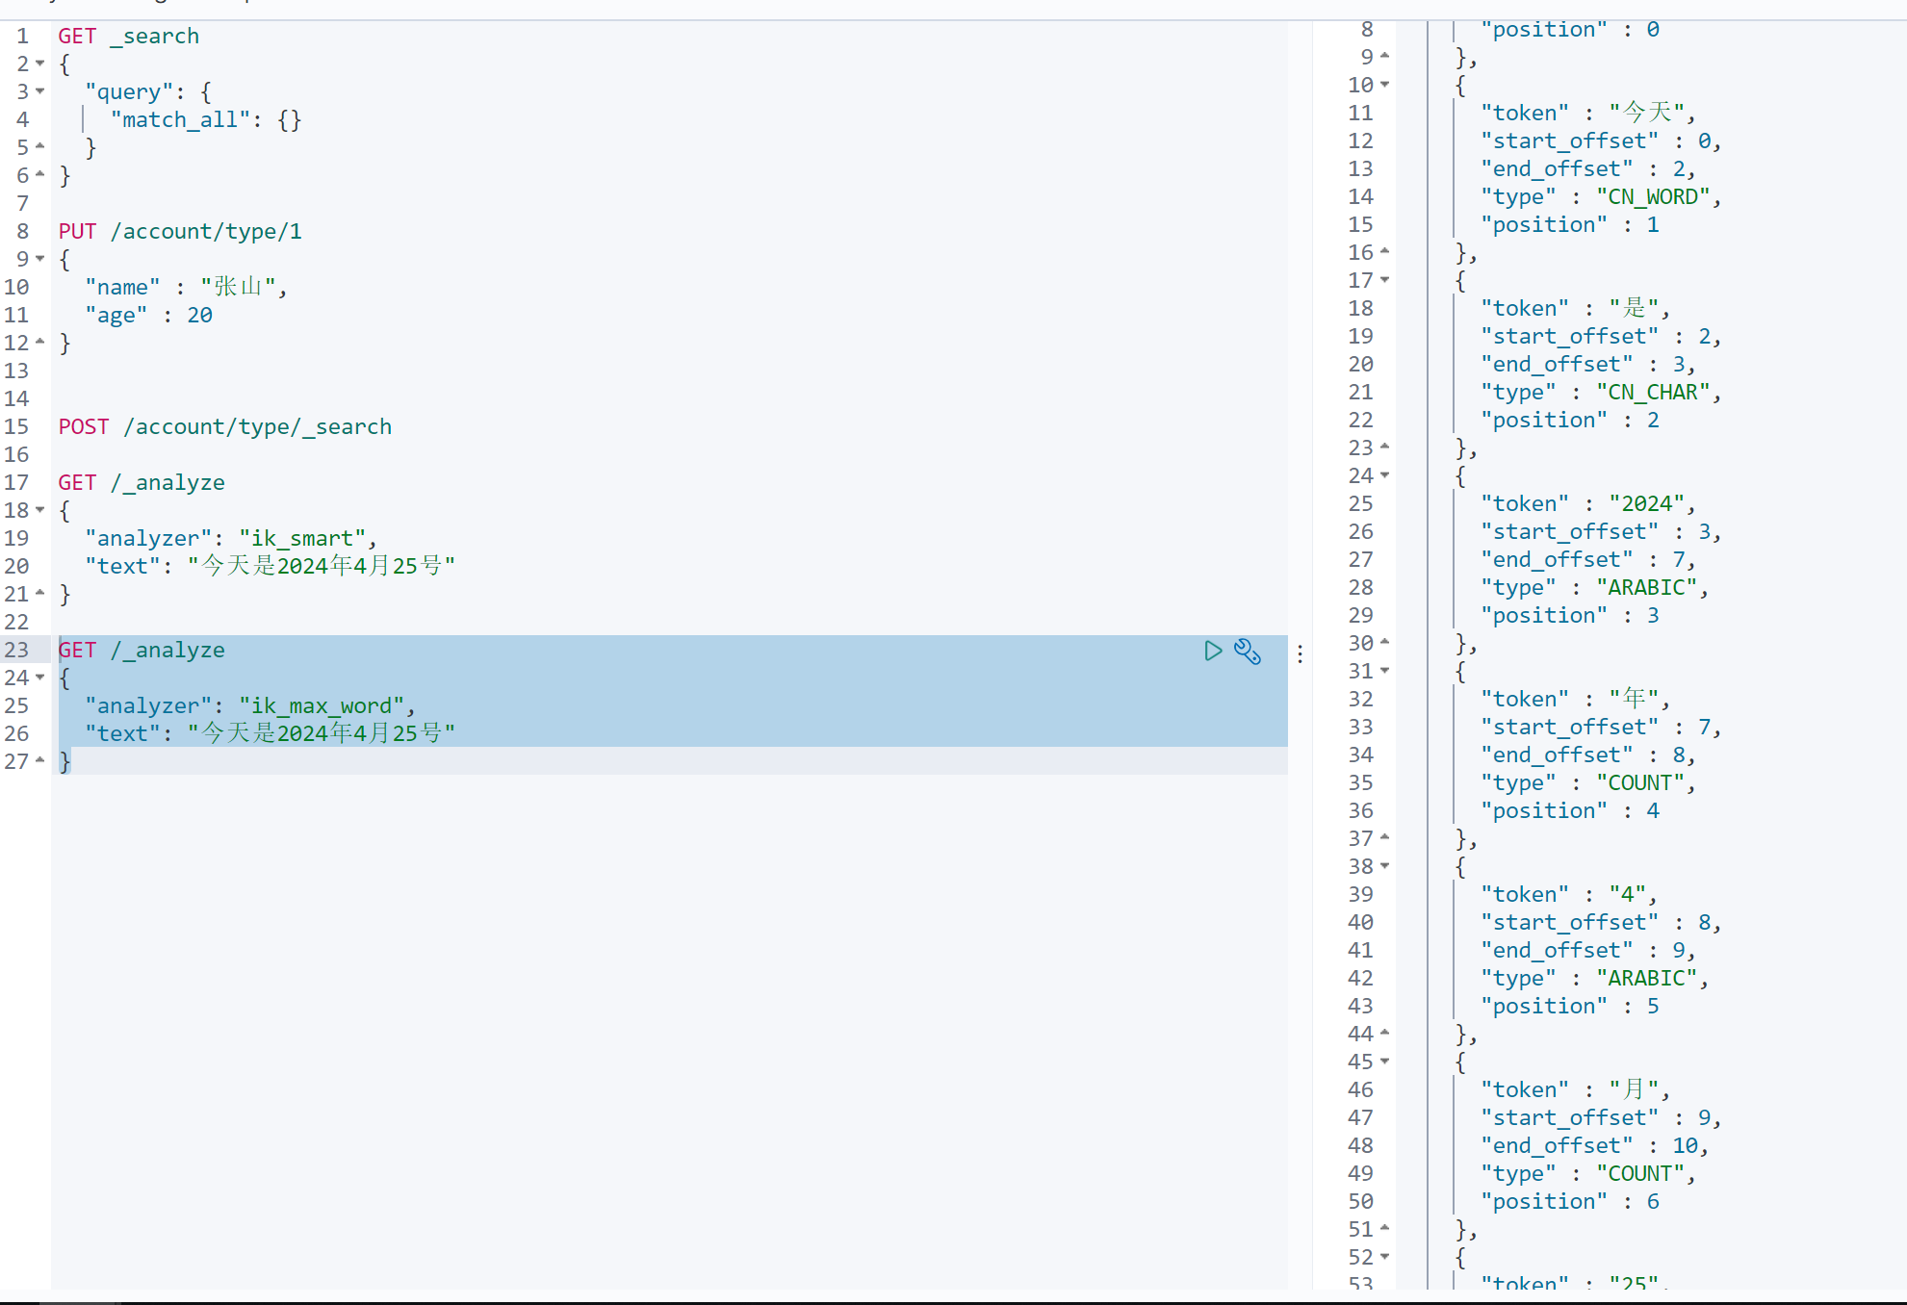Collapse the ik_smart analyzer request body

[39, 509]
